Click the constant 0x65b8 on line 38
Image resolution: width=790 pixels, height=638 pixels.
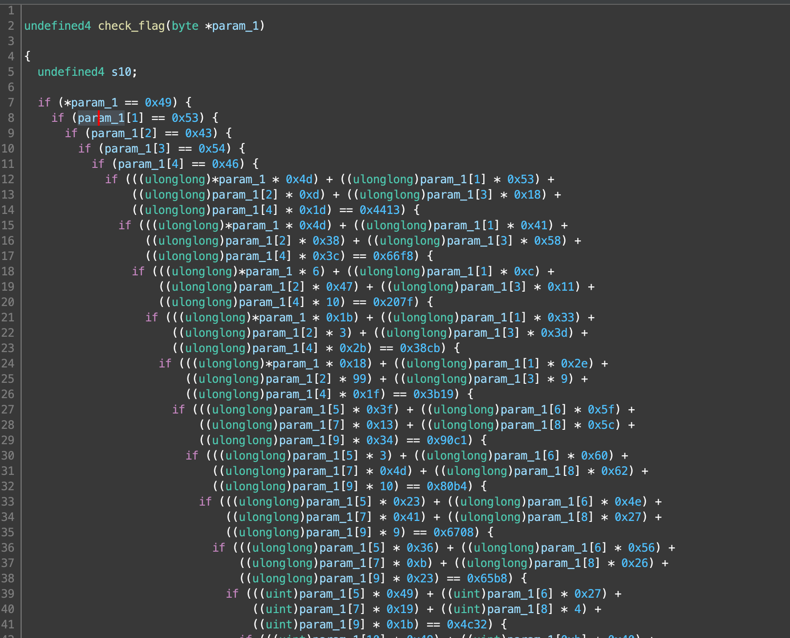click(x=487, y=579)
